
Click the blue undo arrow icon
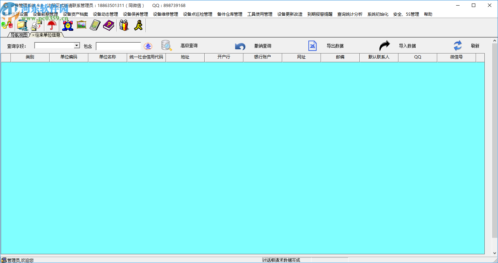point(240,46)
